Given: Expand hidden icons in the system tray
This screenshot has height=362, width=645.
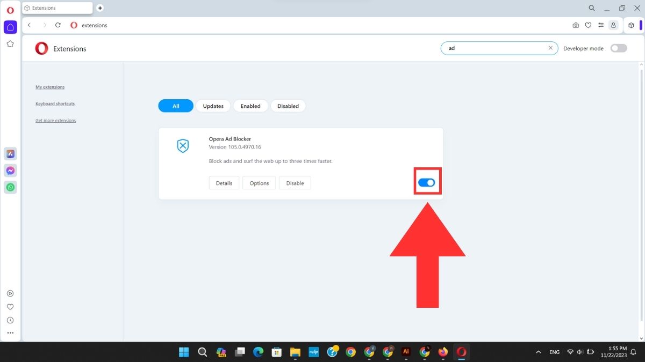Looking at the screenshot, I should click(538, 352).
